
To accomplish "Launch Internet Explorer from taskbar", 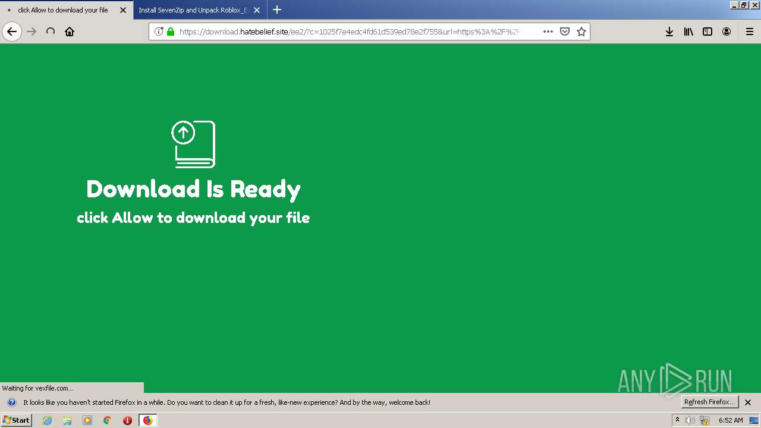I will tap(48, 420).
